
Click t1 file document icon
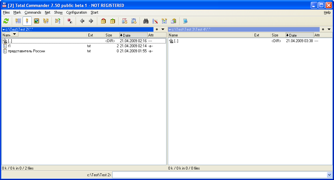[5, 46]
